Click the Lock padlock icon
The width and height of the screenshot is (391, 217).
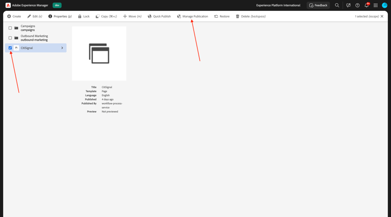coord(80,16)
